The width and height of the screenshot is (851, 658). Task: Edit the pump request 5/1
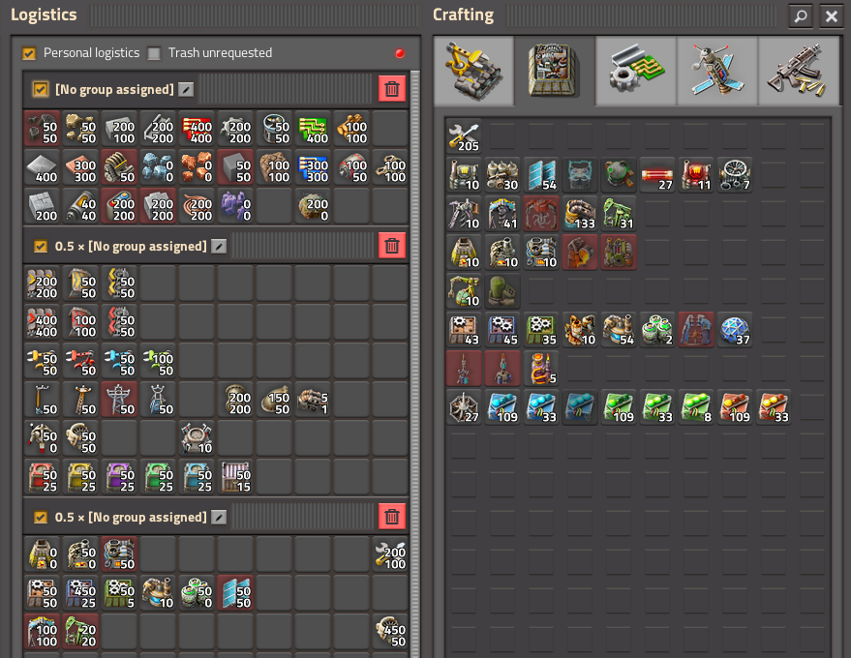click(313, 400)
